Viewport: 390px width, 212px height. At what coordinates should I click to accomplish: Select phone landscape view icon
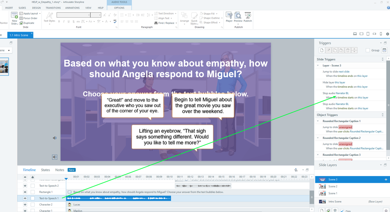click(374, 34)
